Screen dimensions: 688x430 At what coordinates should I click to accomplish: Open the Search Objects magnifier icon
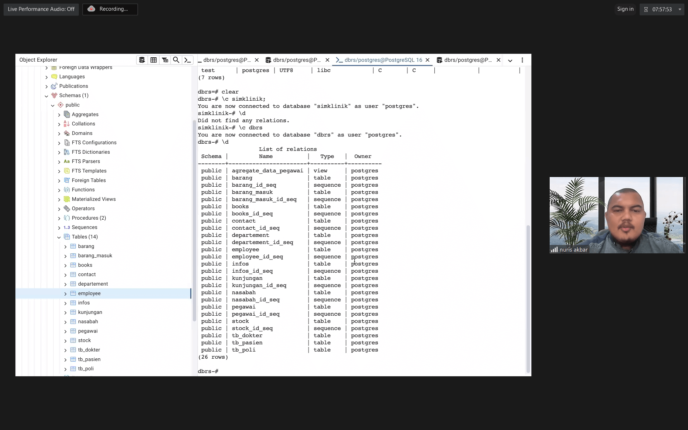pos(176,60)
